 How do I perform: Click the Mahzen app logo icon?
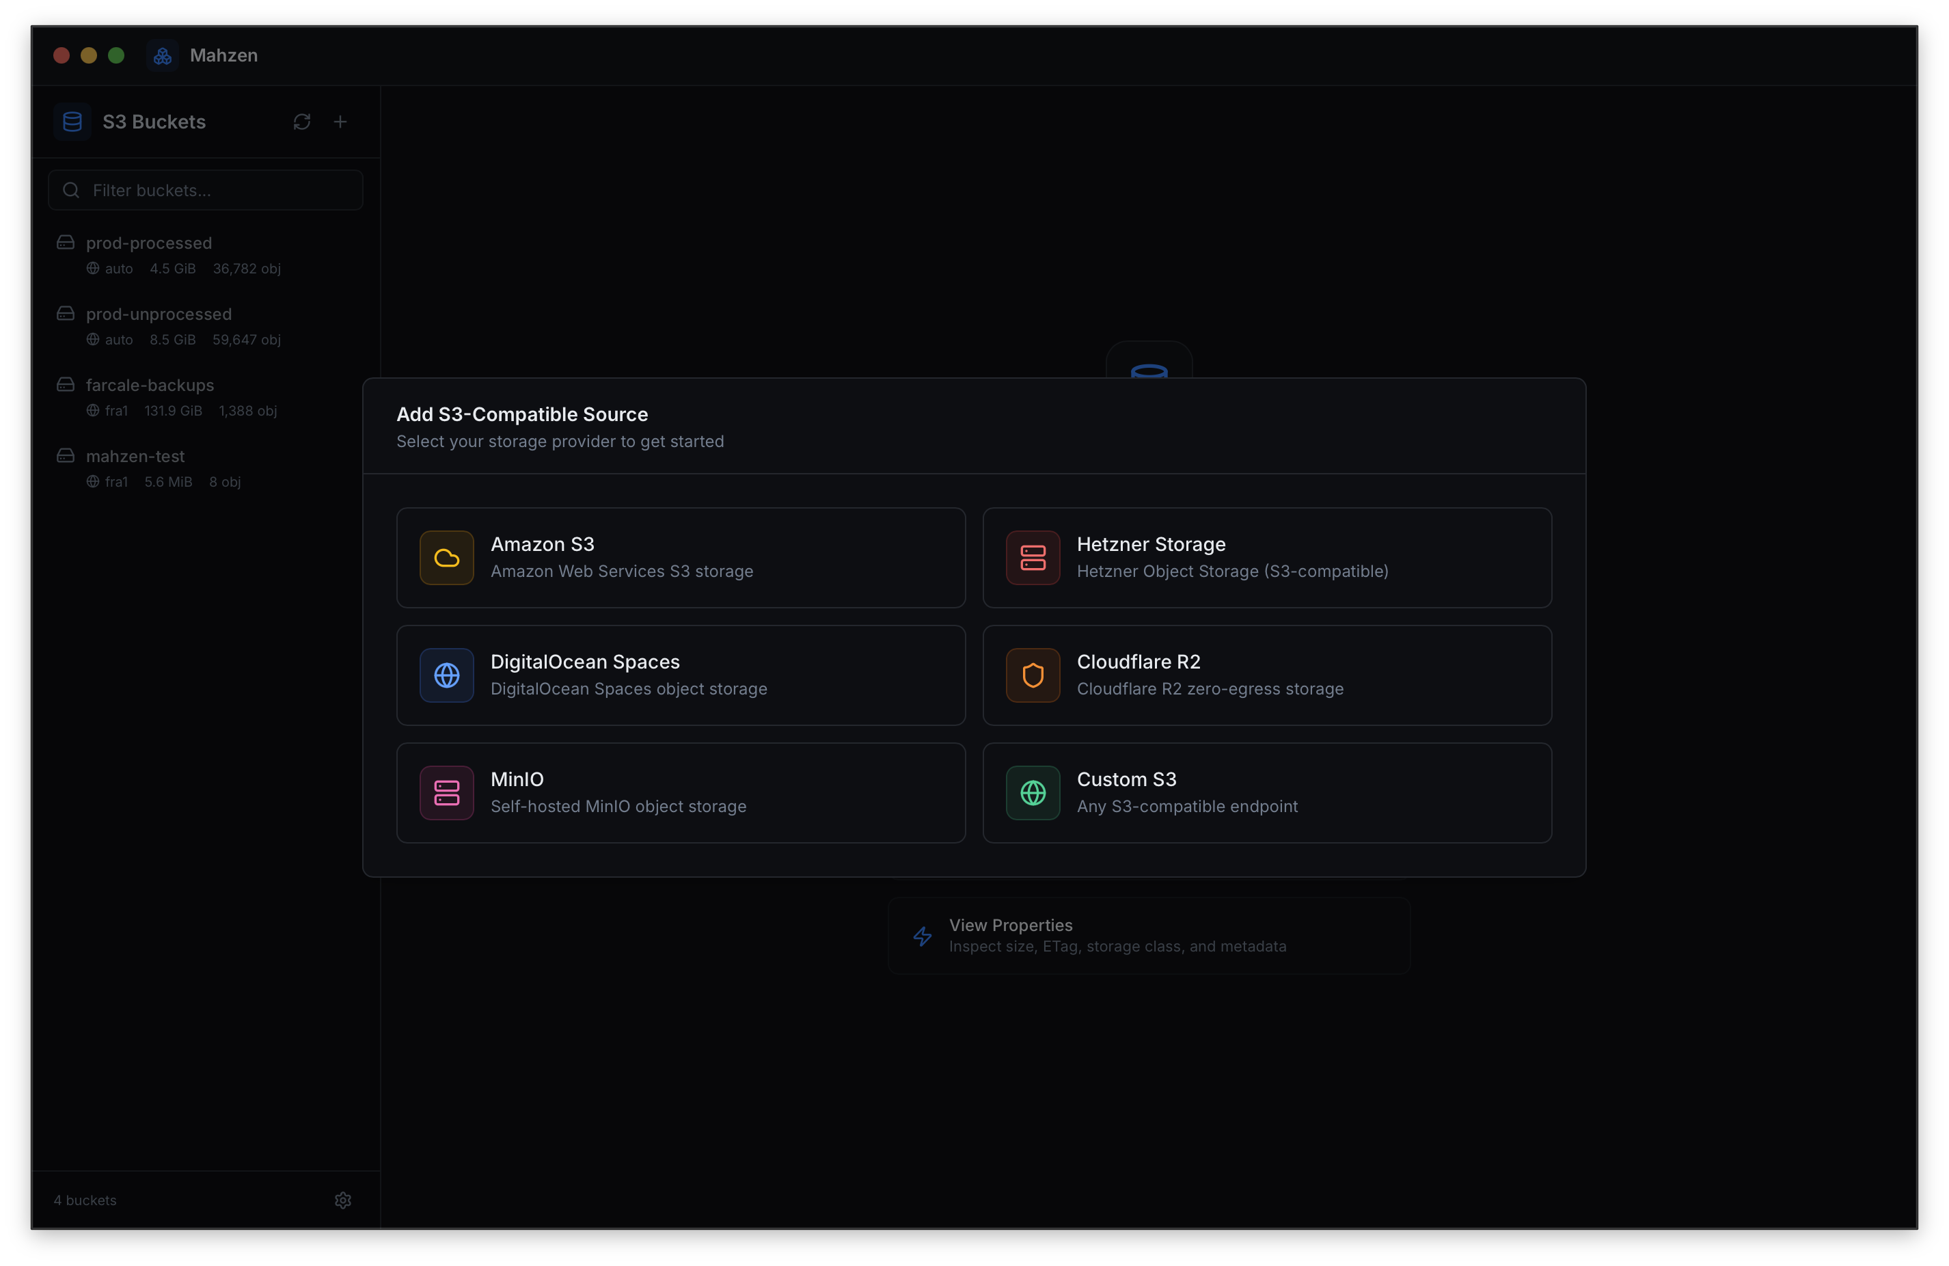coord(162,56)
